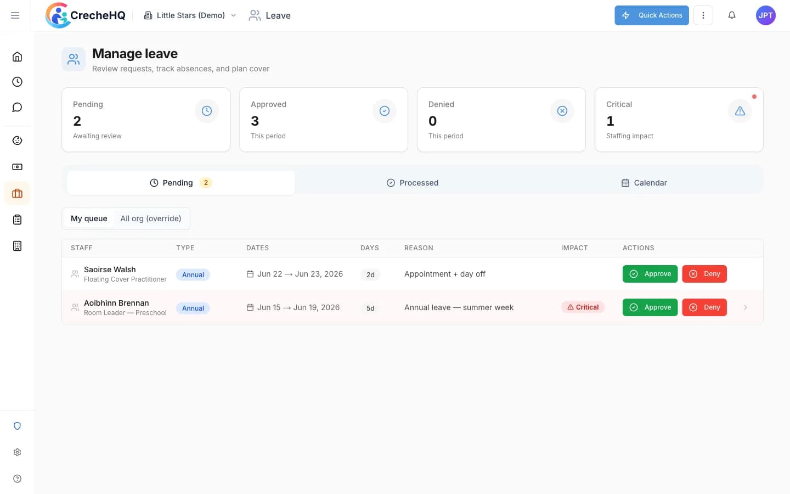Image resolution: width=790 pixels, height=494 pixels.
Task: Click the checkmark icon on Approved card
Action: tap(385, 111)
